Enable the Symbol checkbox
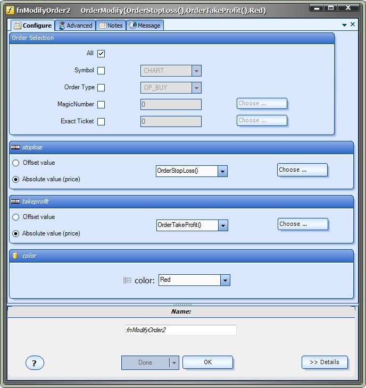The height and width of the screenshot is (388, 366). [101, 70]
